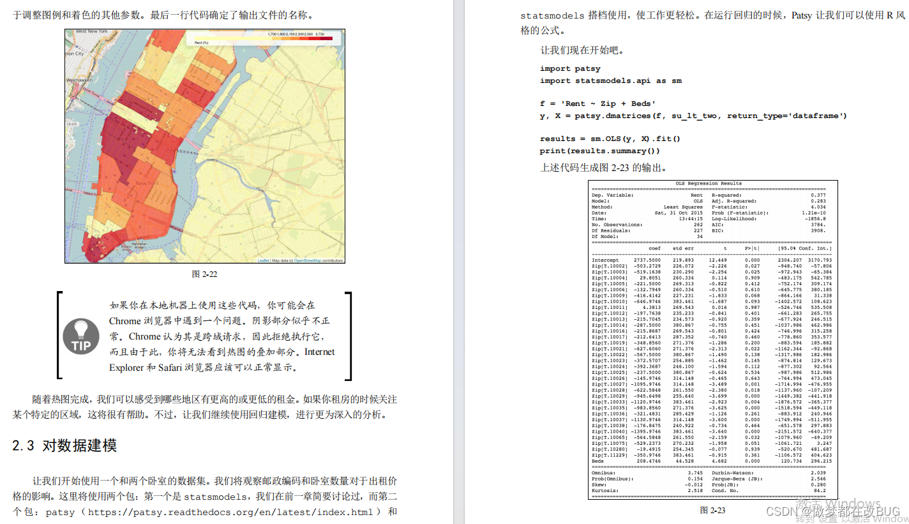Click the Zip[T.11229] row in the table

pos(712,454)
